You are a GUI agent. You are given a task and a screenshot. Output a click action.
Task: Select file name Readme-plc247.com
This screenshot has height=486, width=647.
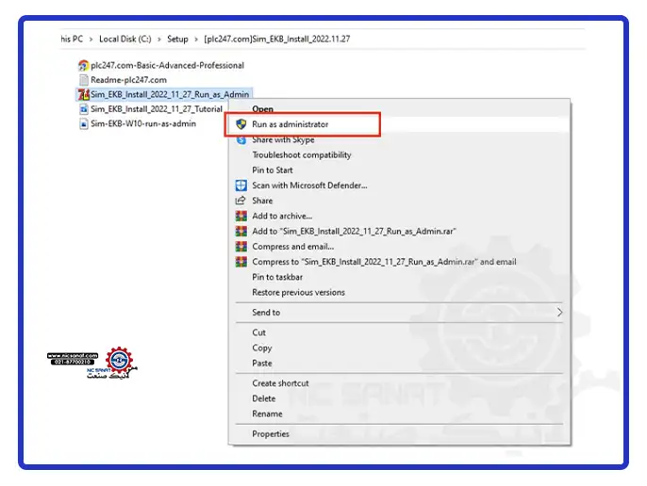pyautogui.click(x=128, y=79)
